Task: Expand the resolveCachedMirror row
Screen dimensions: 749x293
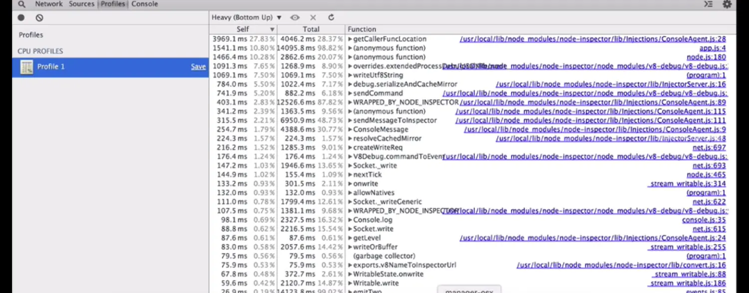Action: click(351, 139)
